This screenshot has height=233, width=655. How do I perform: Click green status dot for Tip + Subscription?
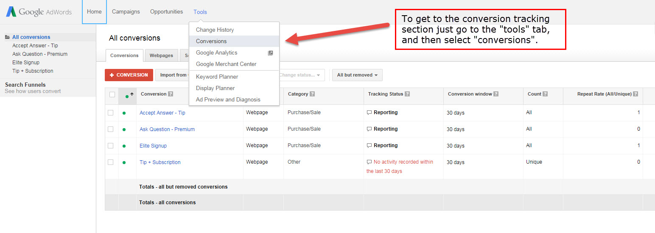pos(124,162)
